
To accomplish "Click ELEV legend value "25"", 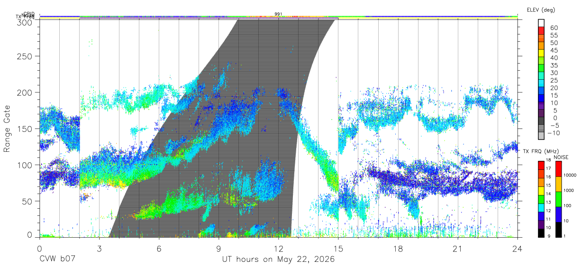I will click(554, 80).
